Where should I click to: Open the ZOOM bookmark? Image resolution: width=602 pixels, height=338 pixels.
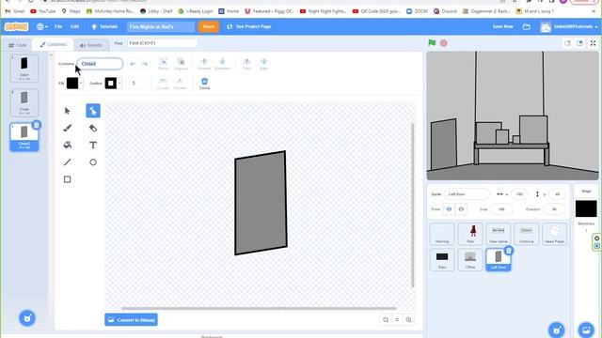[417, 11]
